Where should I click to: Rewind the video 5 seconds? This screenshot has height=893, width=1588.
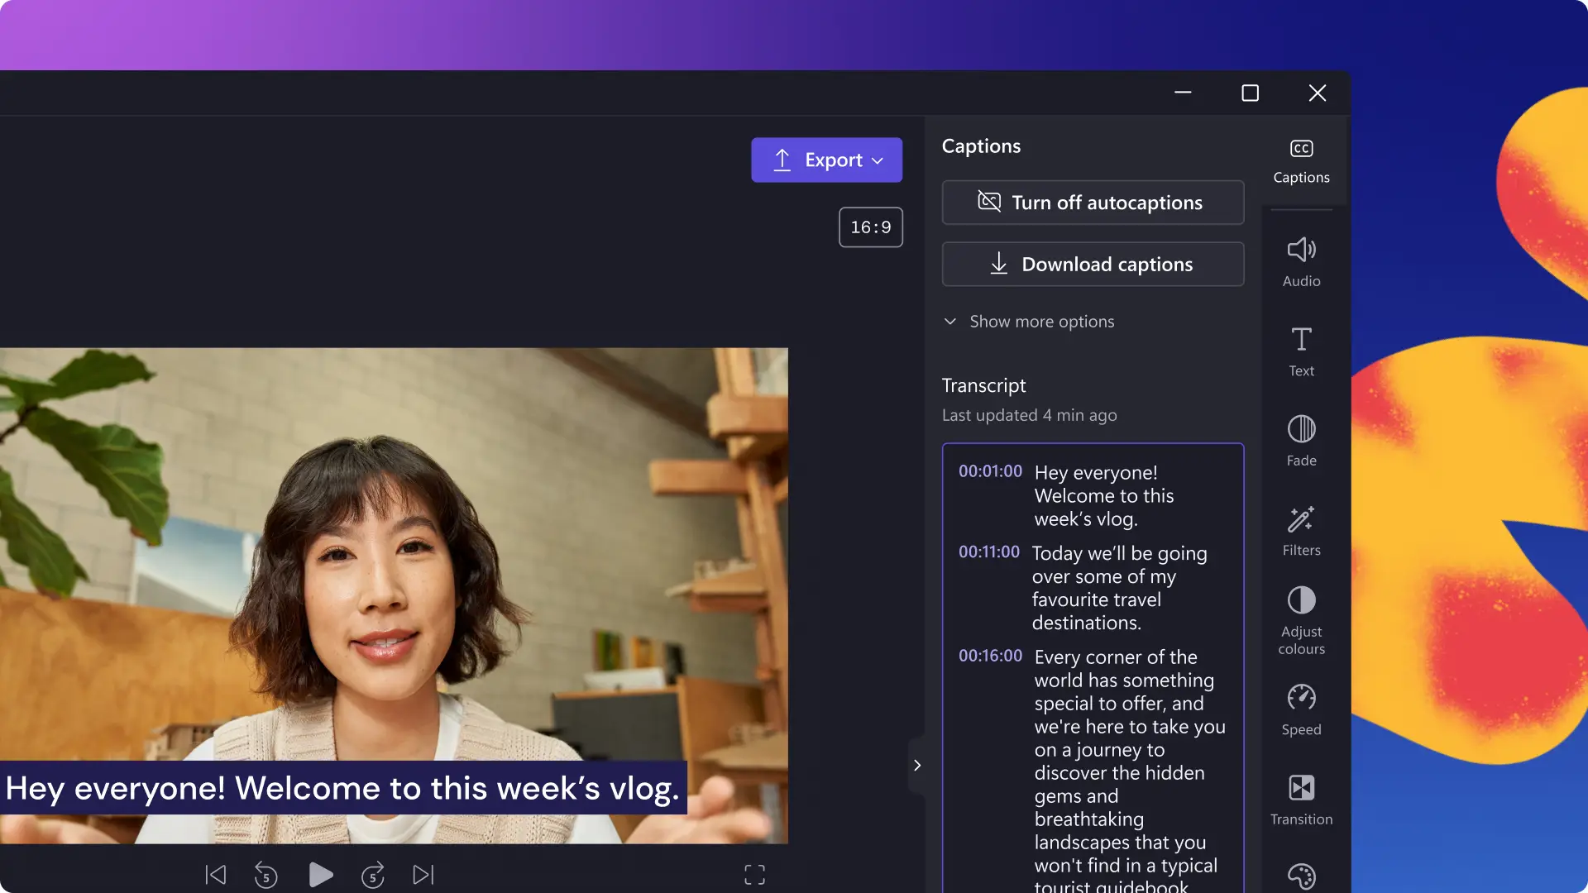pyautogui.click(x=266, y=874)
